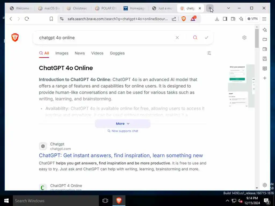This screenshot has height=206, width=275.
Task: Open the search filters slider icon
Action: coord(209,53)
